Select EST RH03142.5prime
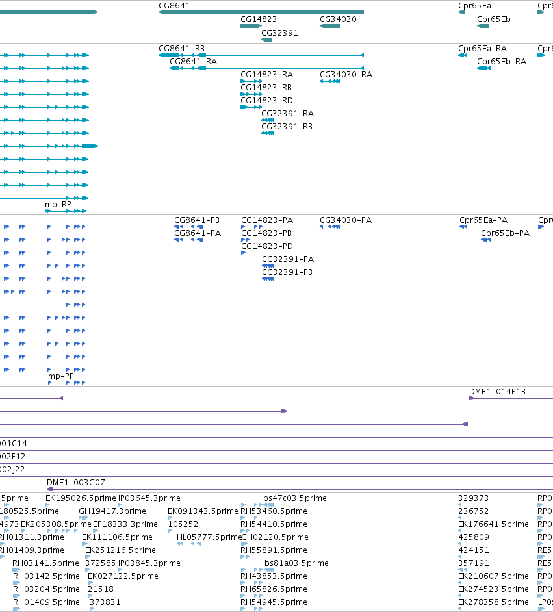Screen dimensions: 553x612 [46, 576]
